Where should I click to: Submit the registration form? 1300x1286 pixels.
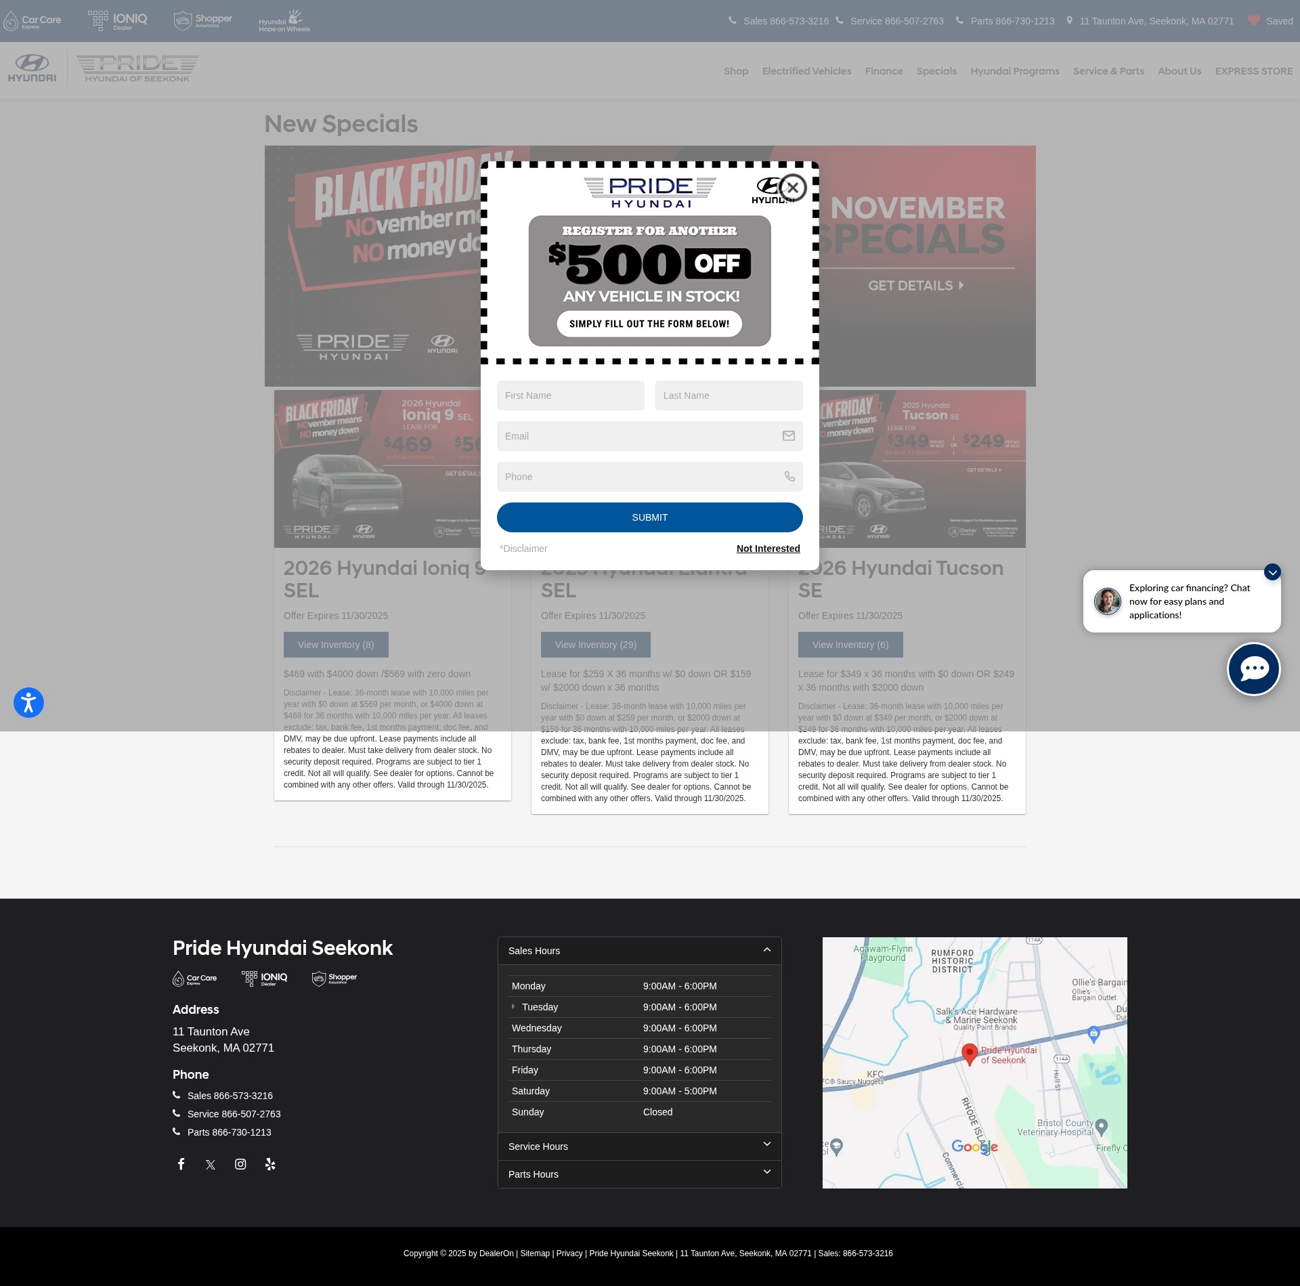(x=650, y=517)
